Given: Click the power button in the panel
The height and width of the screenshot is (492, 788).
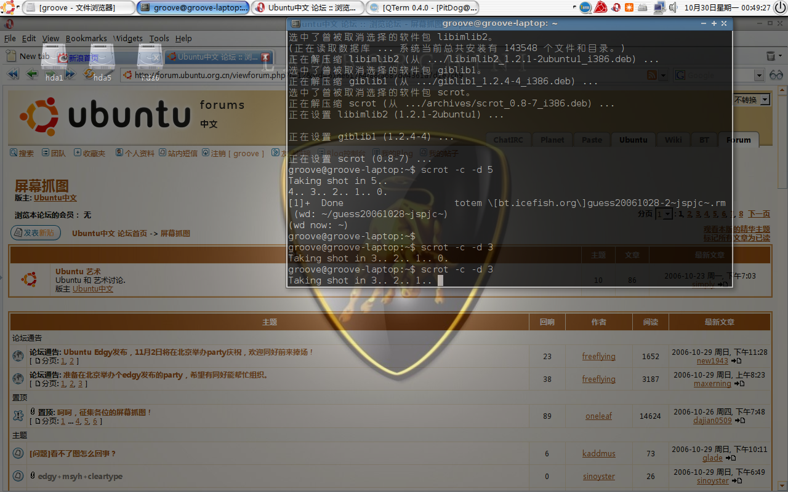Looking at the screenshot, I should (x=781, y=7).
